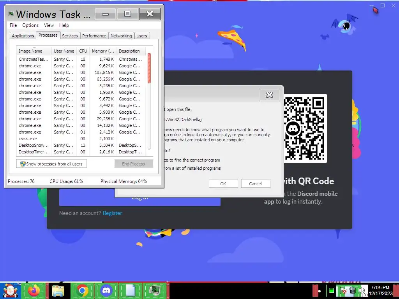Image resolution: width=399 pixels, height=299 pixels.
Task: Select the Processes tab
Action: point(48,35)
